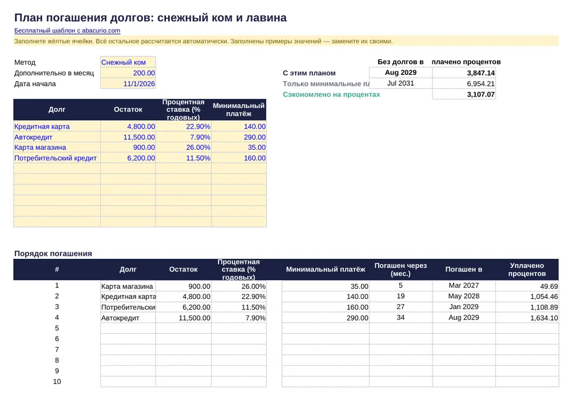Click the saved interest value 3,107.07

(x=464, y=94)
